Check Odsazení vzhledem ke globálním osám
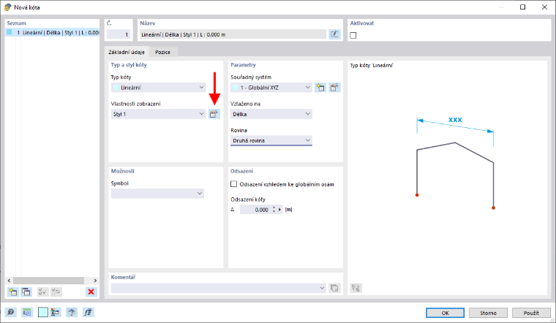 click(x=233, y=184)
